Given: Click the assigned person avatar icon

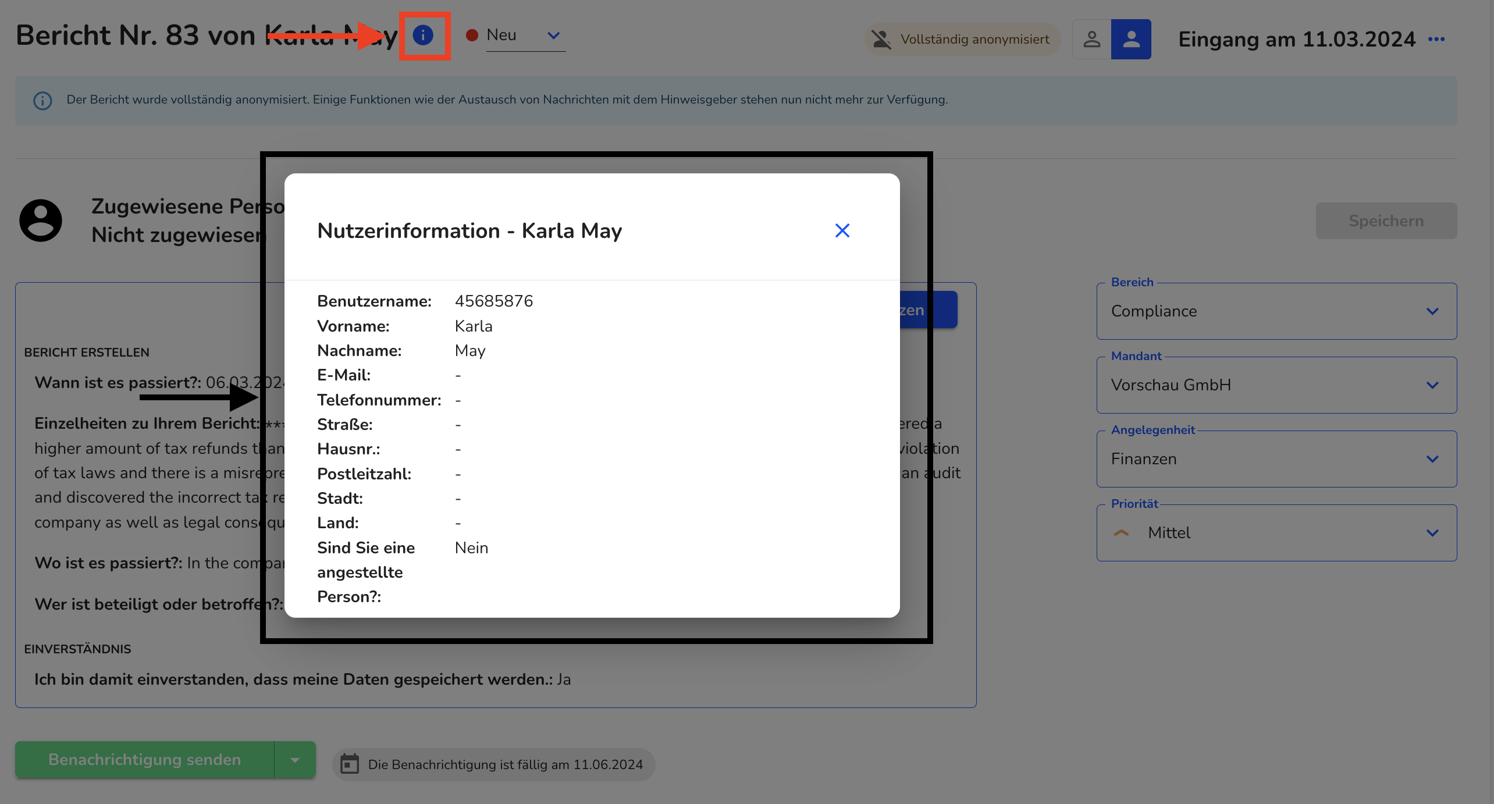Looking at the screenshot, I should [x=41, y=220].
